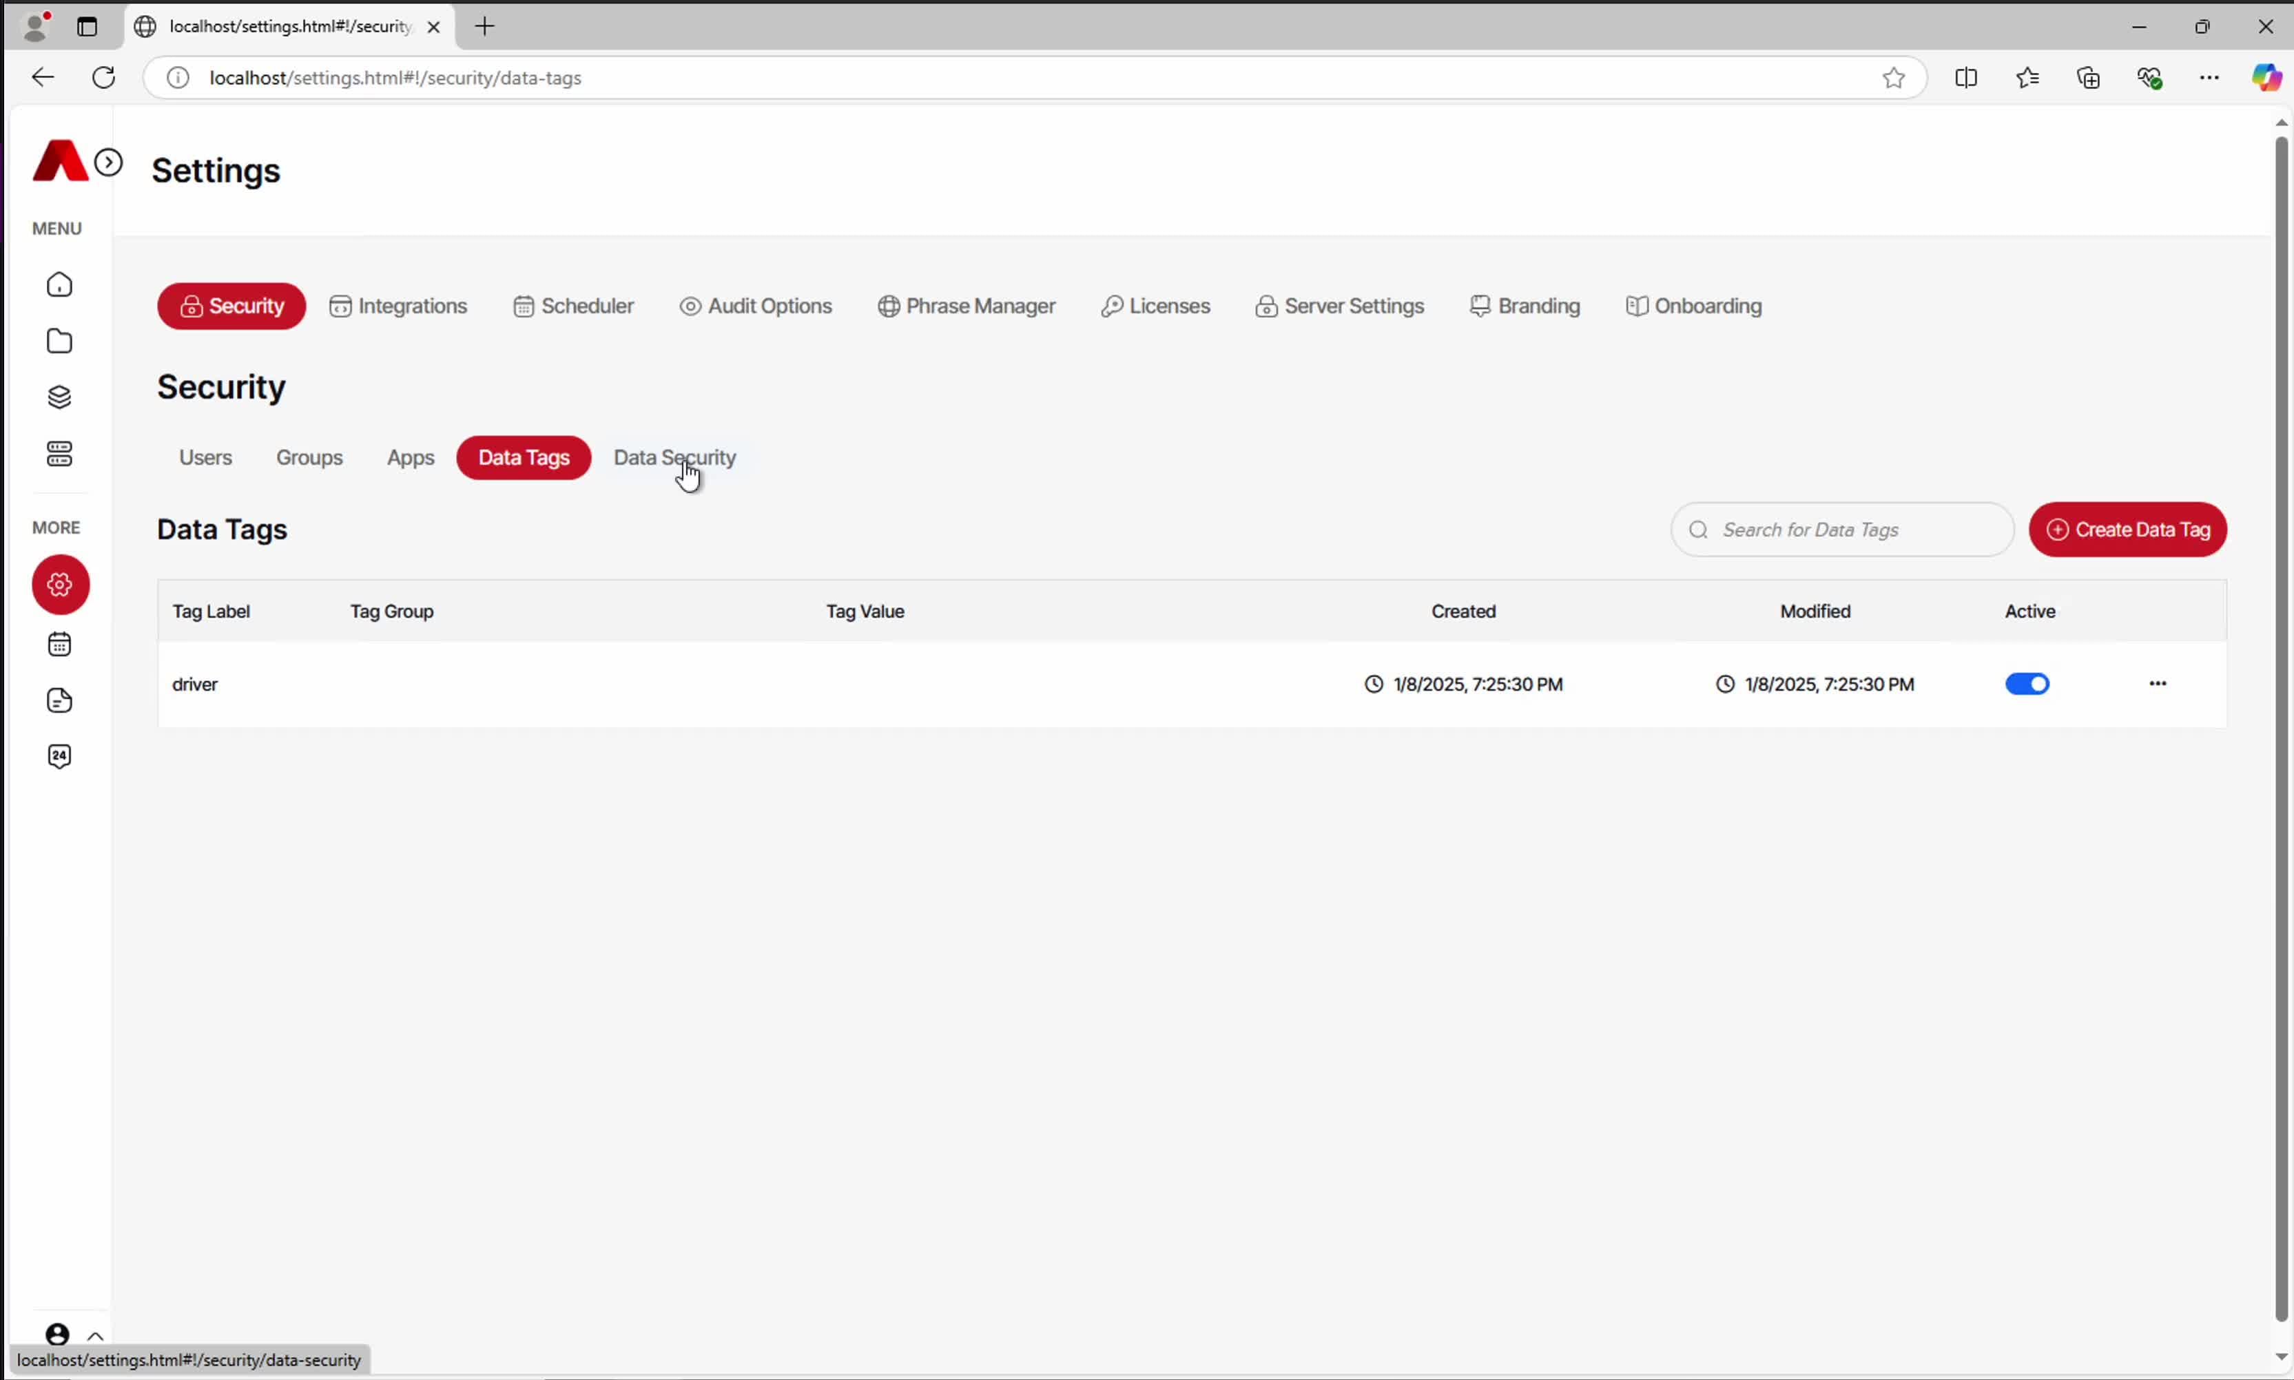Open the user profile menu caret
This screenshot has height=1380, width=2294.
pyautogui.click(x=95, y=1335)
